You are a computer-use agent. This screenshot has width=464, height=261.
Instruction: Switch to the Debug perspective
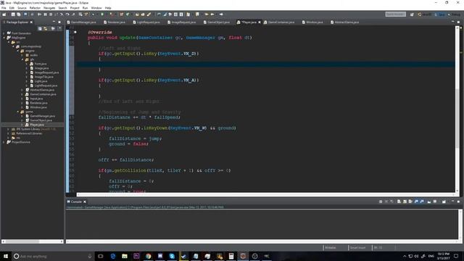(x=454, y=14)
